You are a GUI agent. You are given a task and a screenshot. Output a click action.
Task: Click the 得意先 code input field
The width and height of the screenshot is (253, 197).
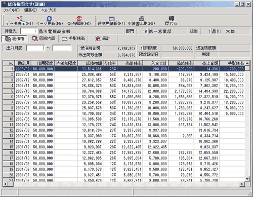[29, 31]
